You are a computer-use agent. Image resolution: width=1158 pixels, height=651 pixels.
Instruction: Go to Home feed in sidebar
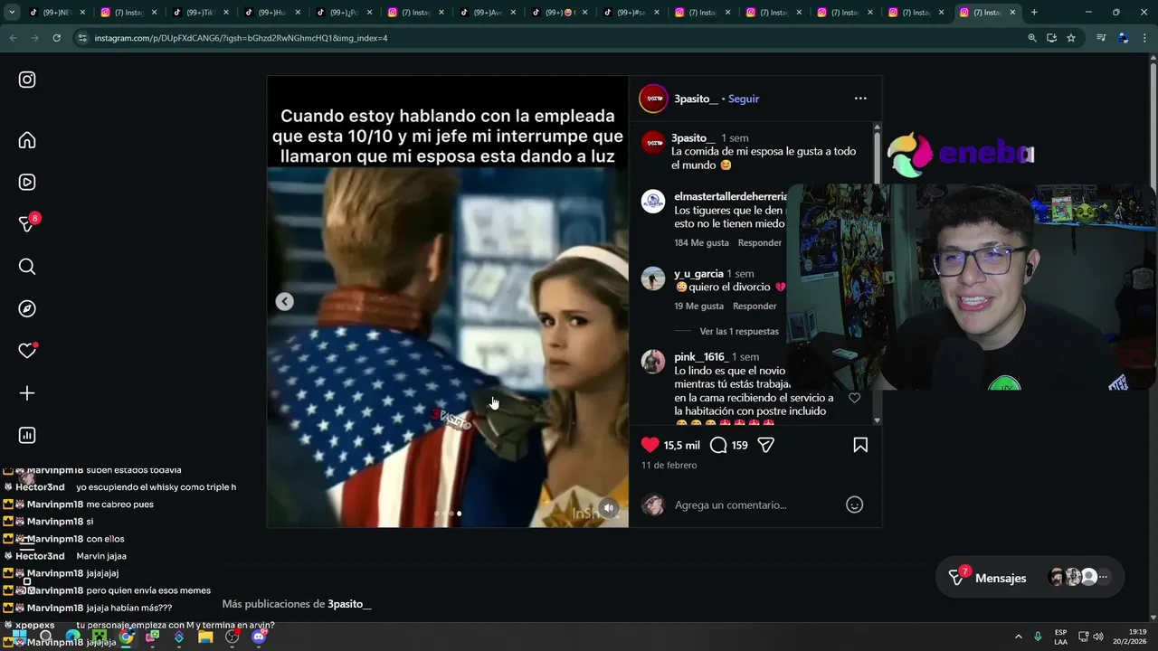click(27, 140)
